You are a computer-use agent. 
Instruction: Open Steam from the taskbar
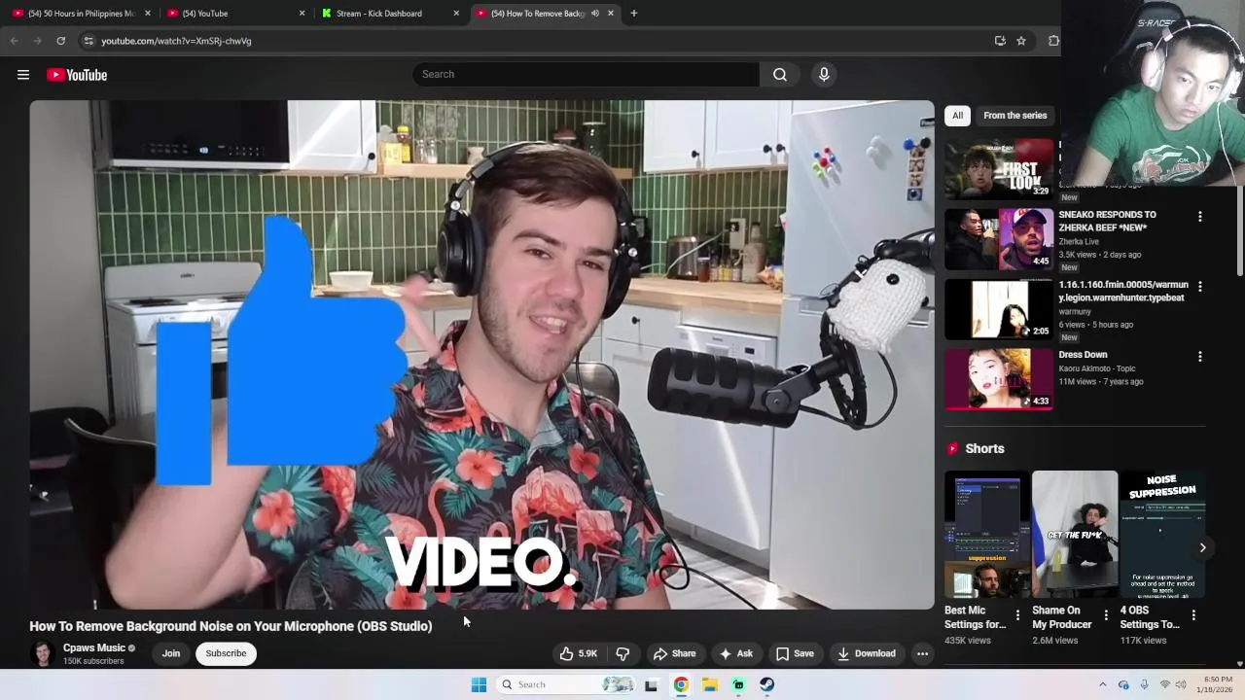point(767,684)
